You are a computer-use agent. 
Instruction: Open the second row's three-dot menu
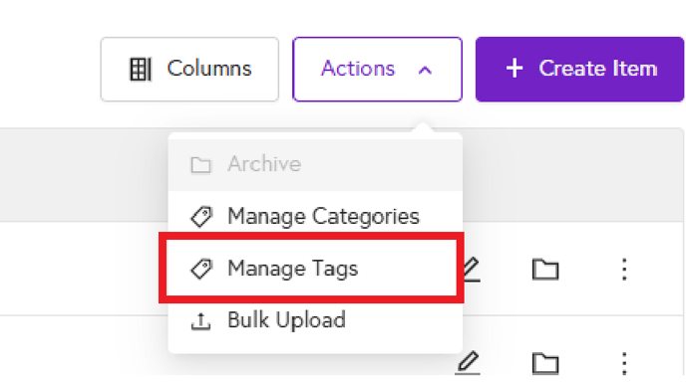624,363
